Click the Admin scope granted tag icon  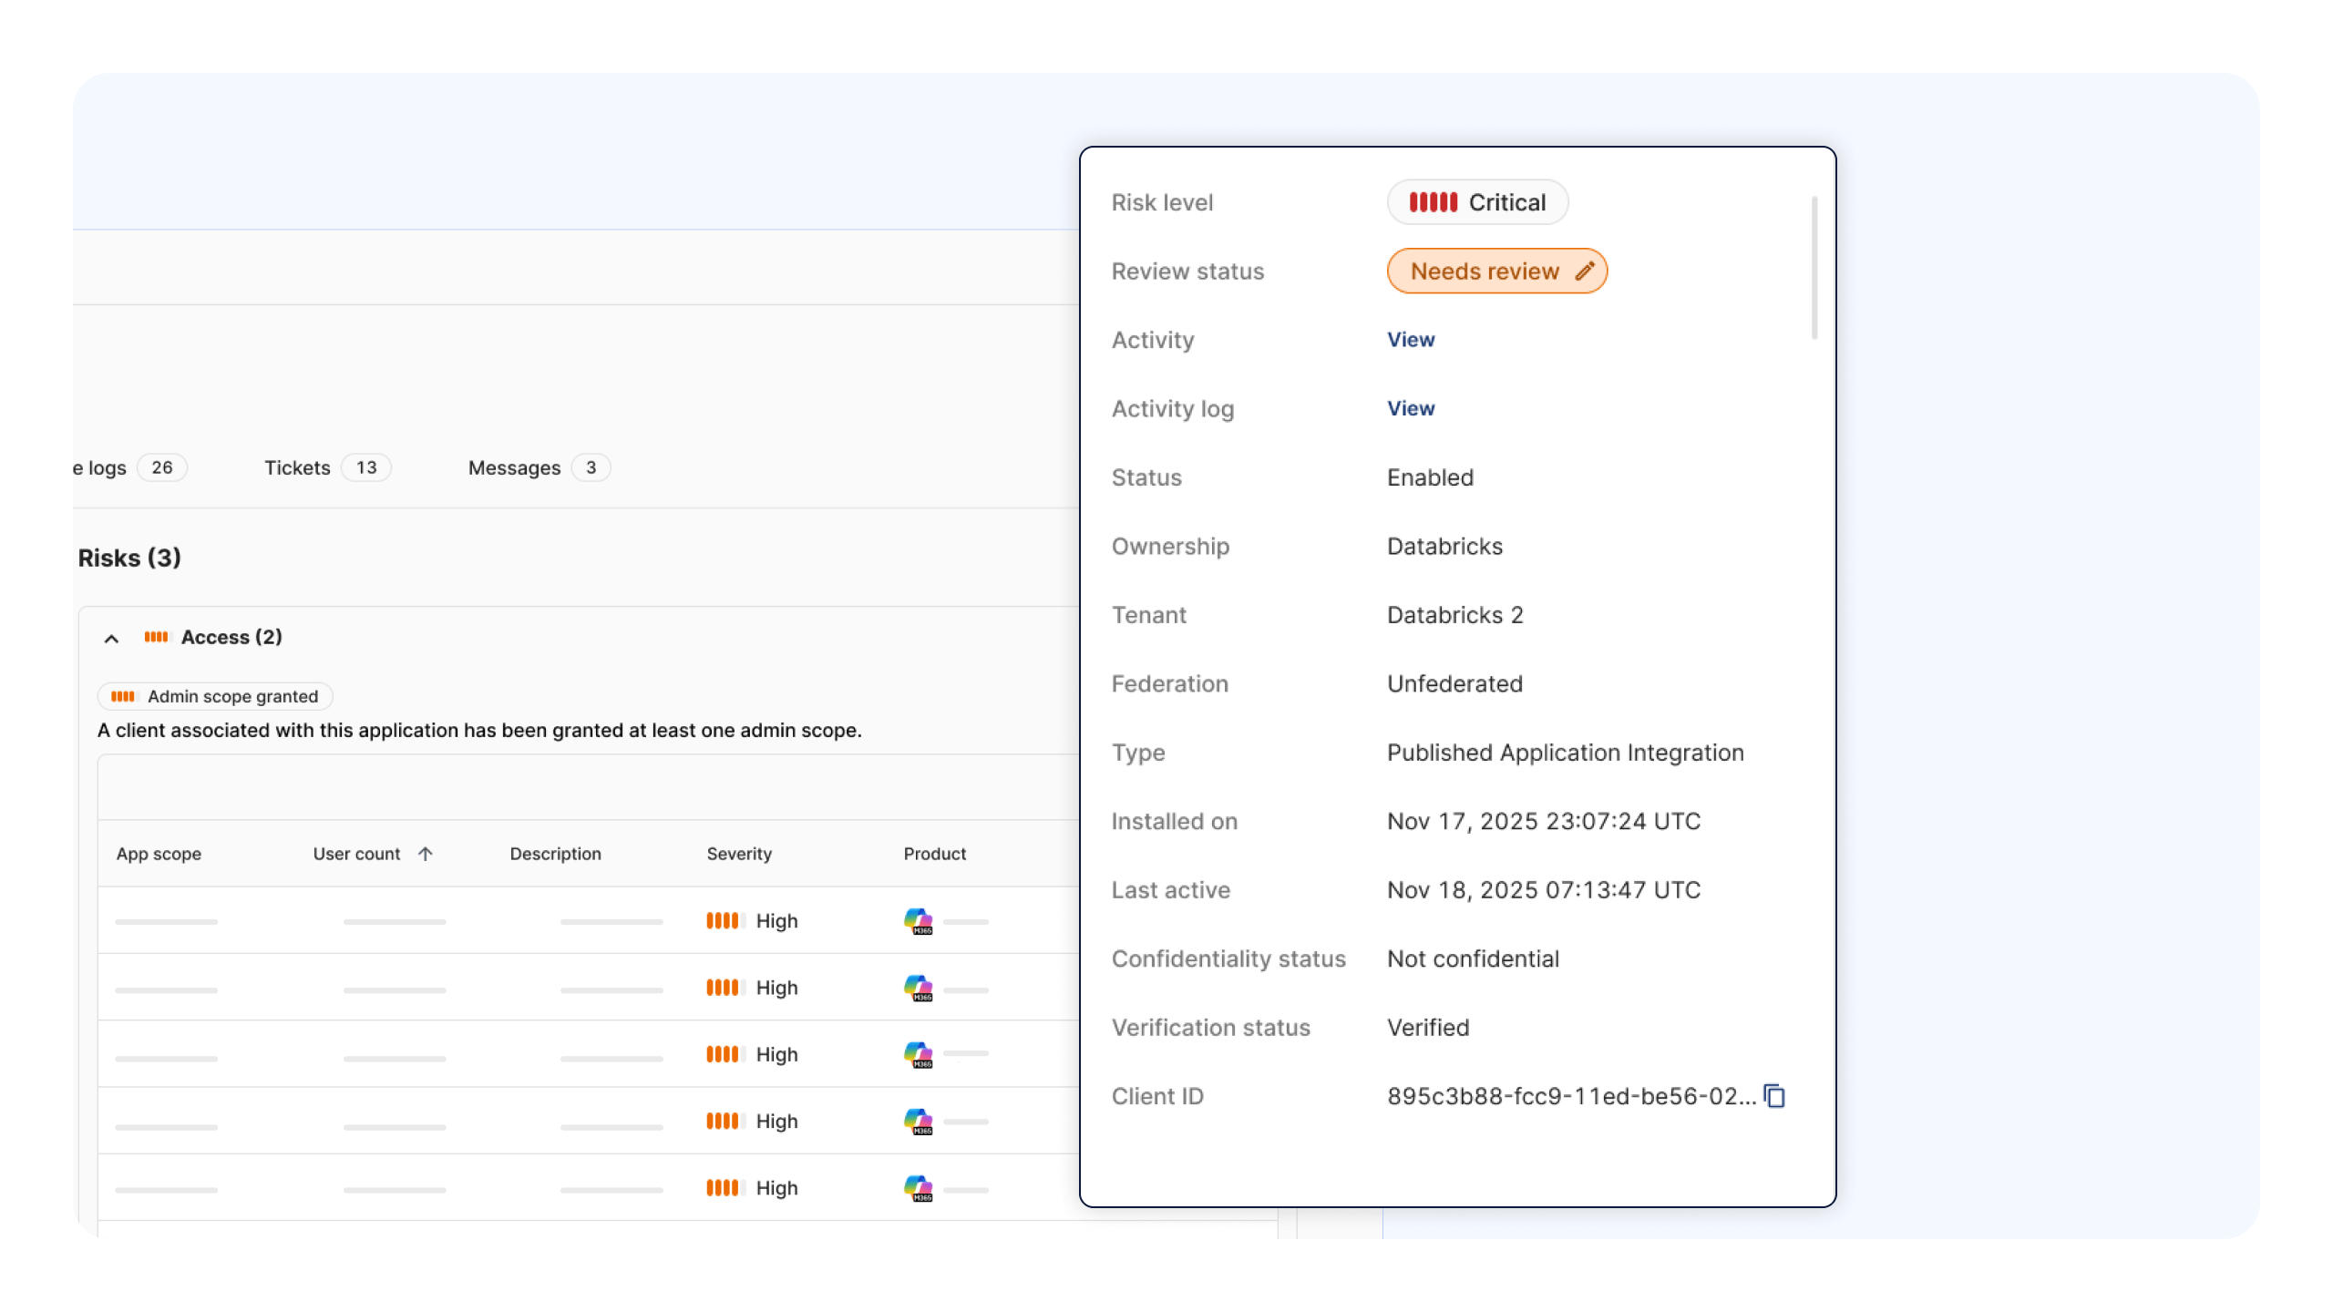123,696
